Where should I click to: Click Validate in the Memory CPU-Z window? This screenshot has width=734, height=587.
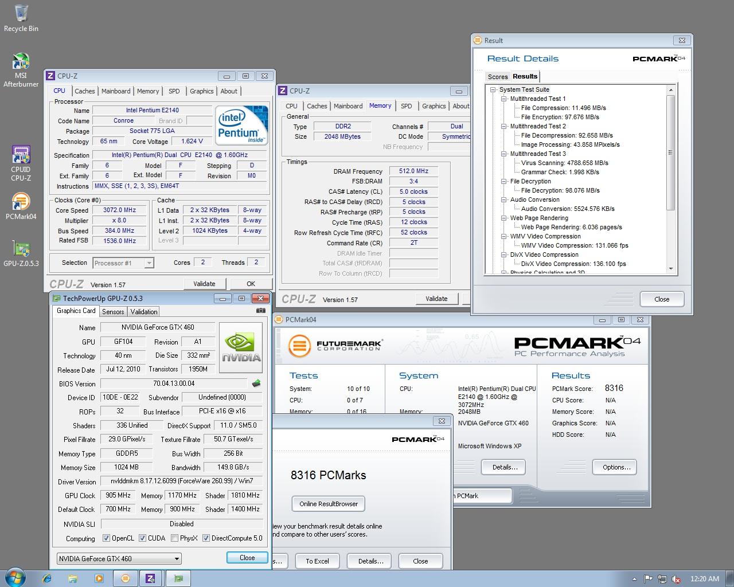tap(436, 299)
